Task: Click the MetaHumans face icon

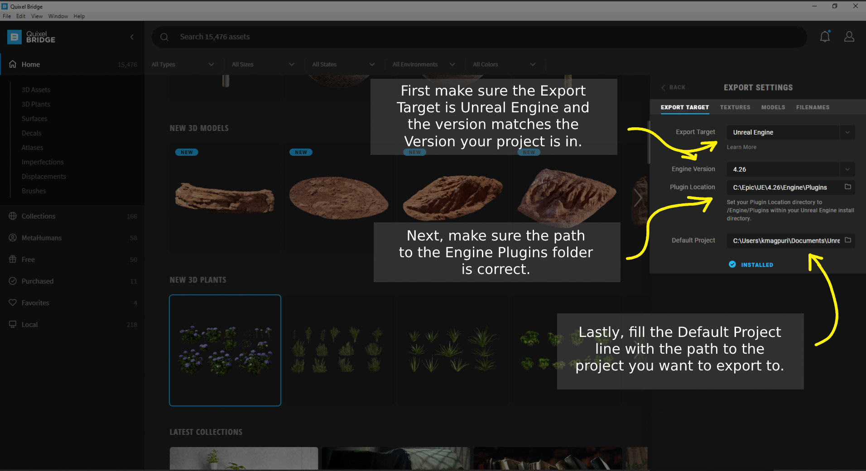Action: (13, 238)
